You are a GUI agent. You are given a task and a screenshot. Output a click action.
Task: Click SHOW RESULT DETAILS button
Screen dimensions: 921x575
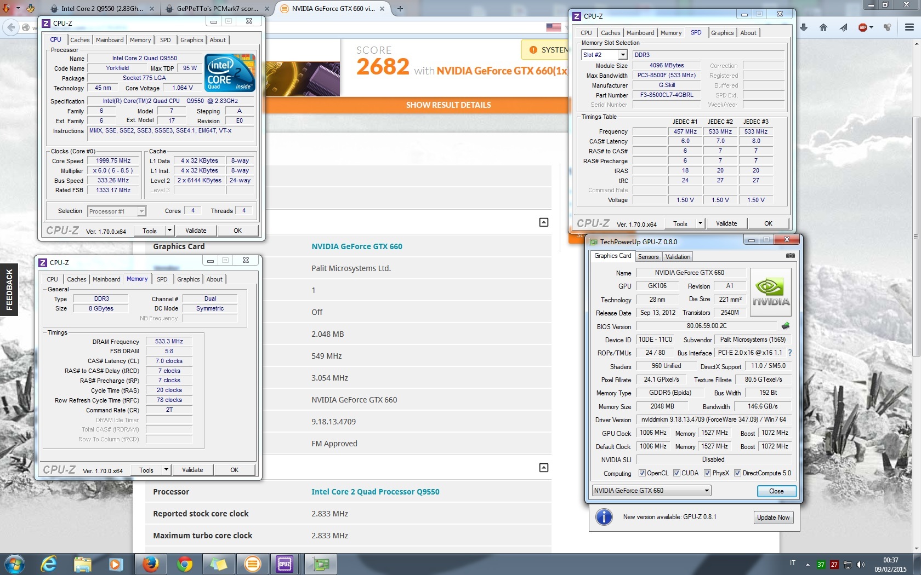coord(448,105)
